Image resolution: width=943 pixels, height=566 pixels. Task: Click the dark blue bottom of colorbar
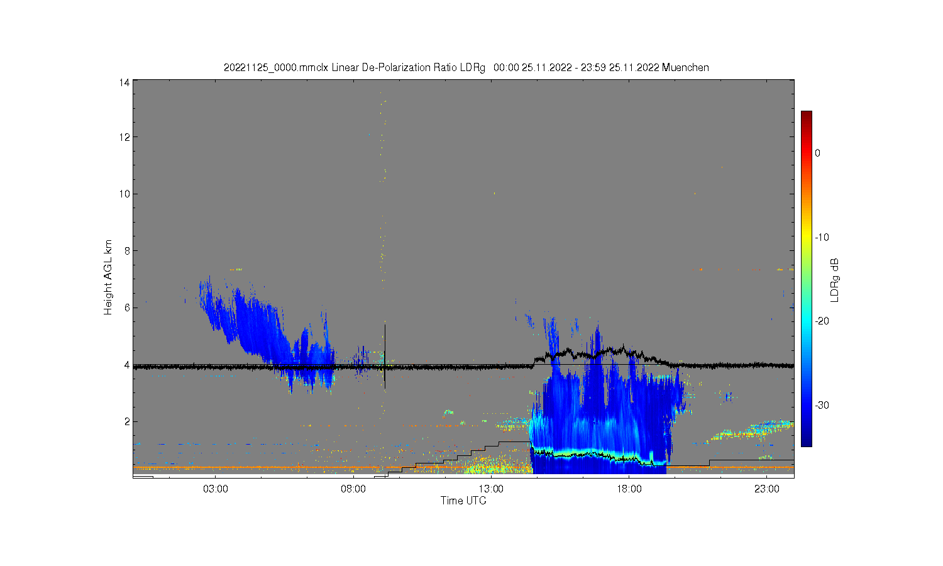point(807,440)
